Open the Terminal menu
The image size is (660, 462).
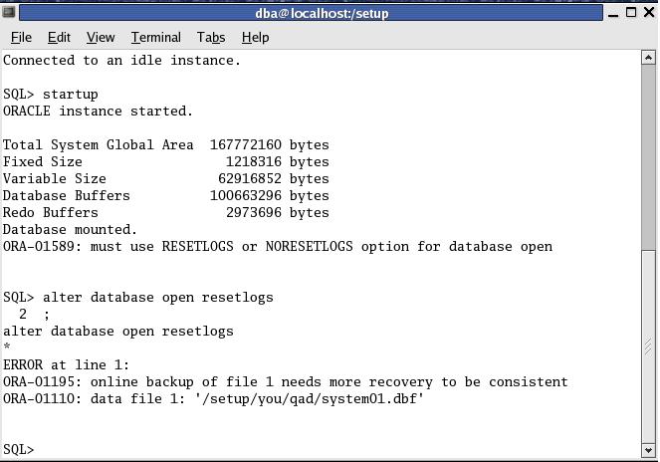pyautogui.click(x=156, y=37)
